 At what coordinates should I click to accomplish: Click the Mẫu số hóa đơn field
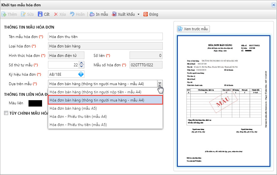pos(146,65)
